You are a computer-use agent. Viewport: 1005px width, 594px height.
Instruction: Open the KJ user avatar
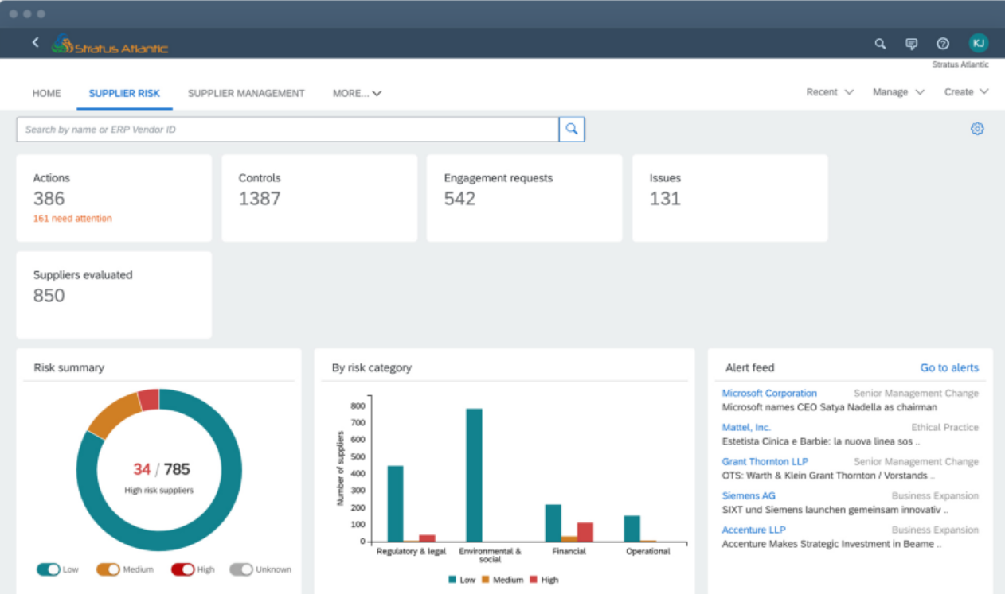pos(979,43)
